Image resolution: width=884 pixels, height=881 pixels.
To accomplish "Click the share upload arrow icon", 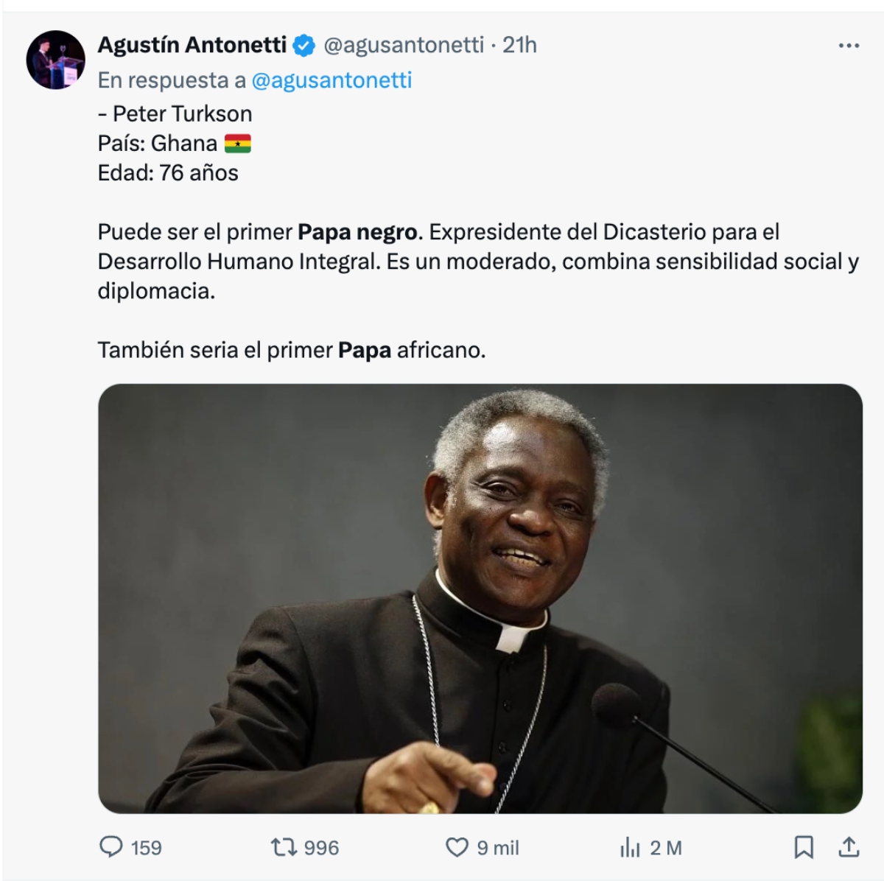I will pyautogui.click(x=849, y=847).
